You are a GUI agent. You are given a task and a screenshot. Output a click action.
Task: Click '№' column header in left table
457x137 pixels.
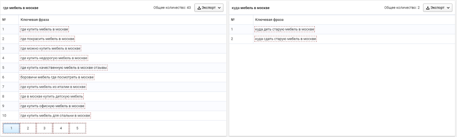click(x=4, y=20)
